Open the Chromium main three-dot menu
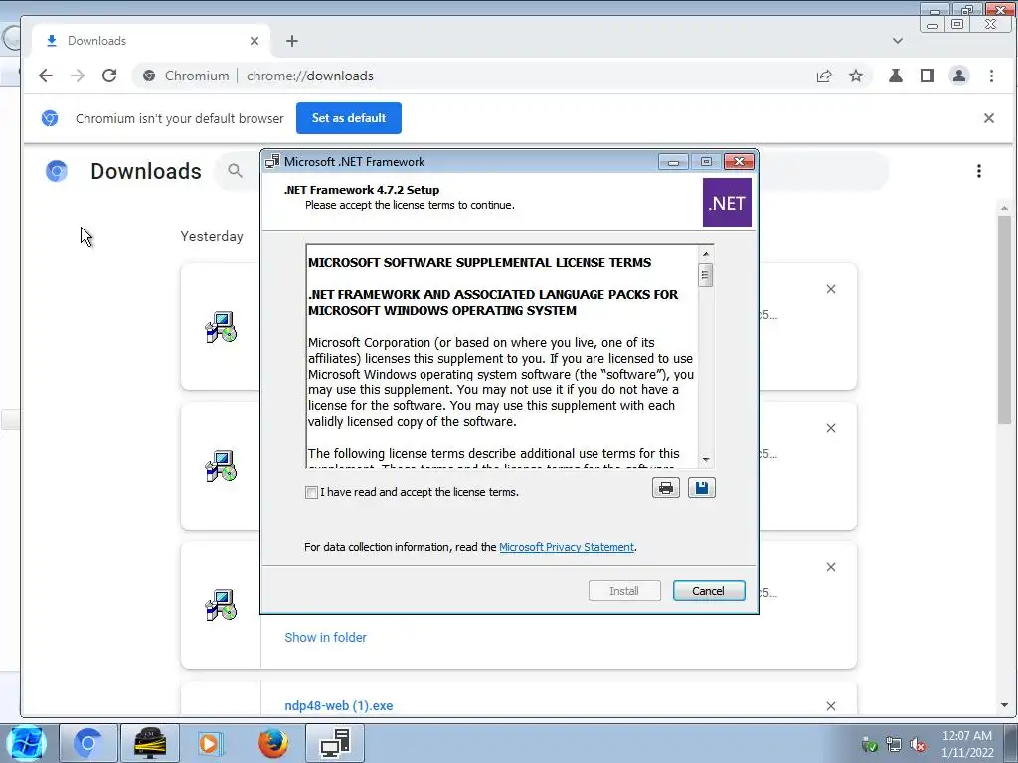This screenshot has height=763, width=1018. point(991,76)
